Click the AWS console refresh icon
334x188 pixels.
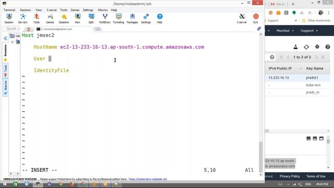pyautogui.click(x=306, y=47)
